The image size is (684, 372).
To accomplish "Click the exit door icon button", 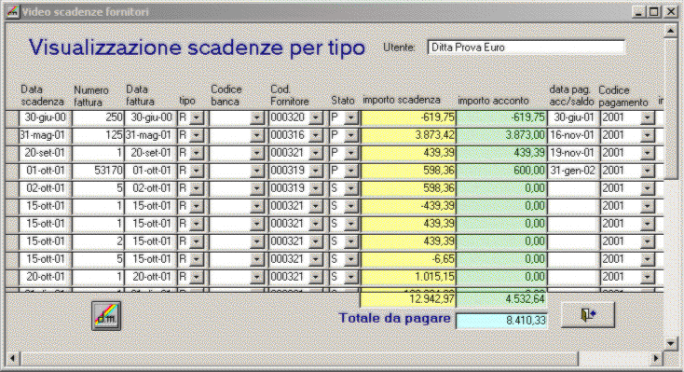I will tap(588, 315).
